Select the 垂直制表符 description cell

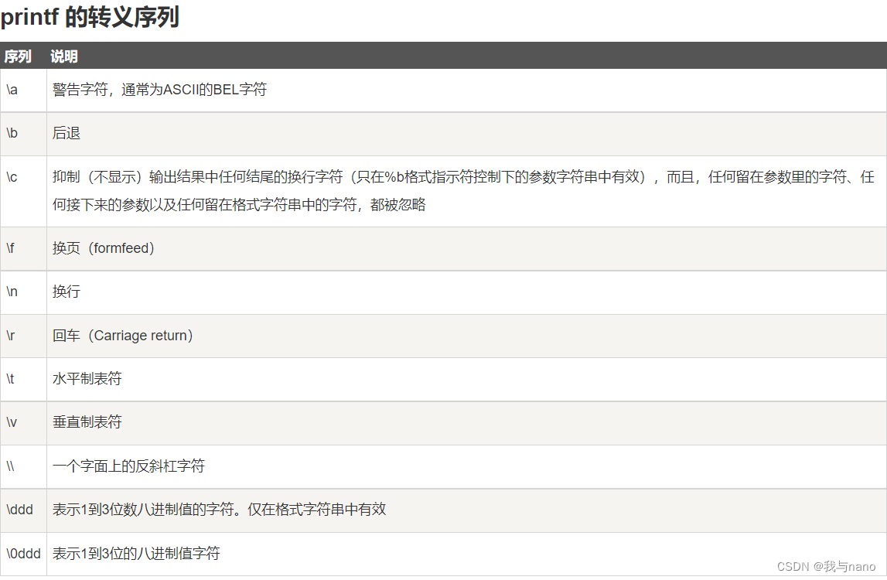tap(85, 422)
